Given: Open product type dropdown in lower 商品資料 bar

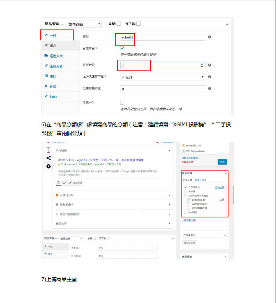Looking at the screenshot, I should coord(71,239).
